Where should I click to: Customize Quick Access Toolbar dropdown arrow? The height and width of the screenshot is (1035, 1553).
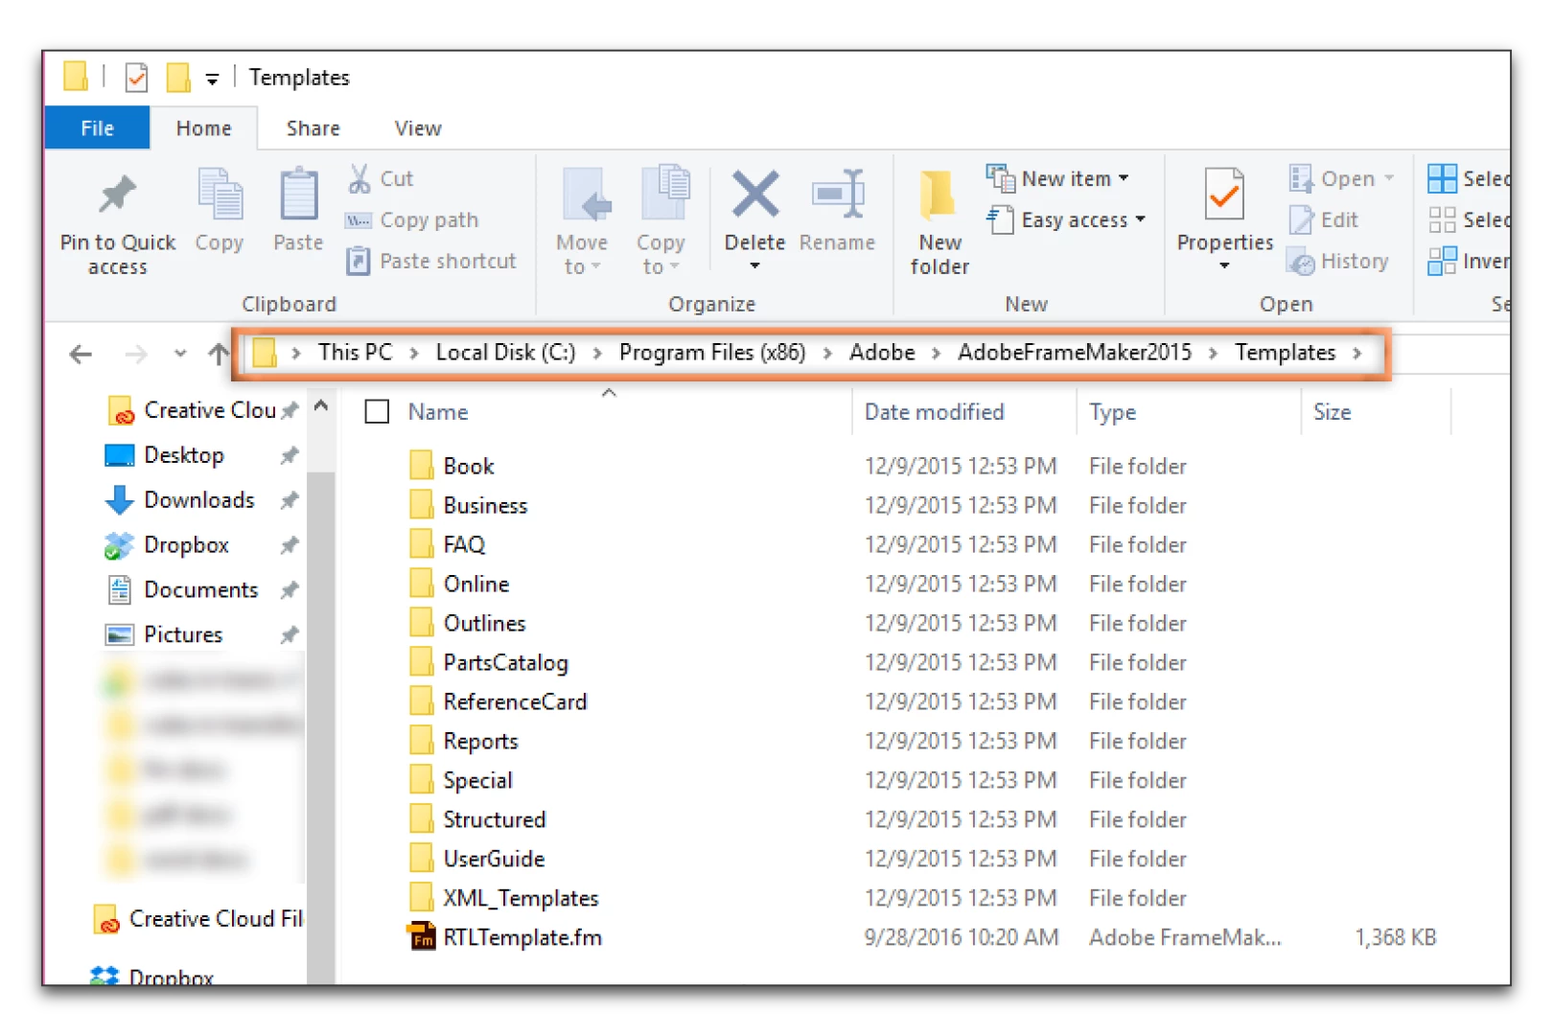(x=212, y=79)
